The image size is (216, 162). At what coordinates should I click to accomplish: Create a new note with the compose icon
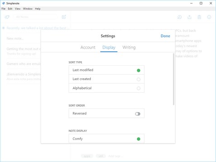coord(64,17)
